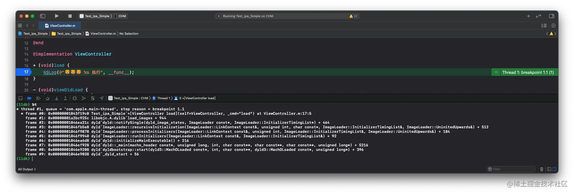Image resolution: width=574 pixels, height=194 pixels.
Task: Adjust editor options lines icon
Action: 544,25
